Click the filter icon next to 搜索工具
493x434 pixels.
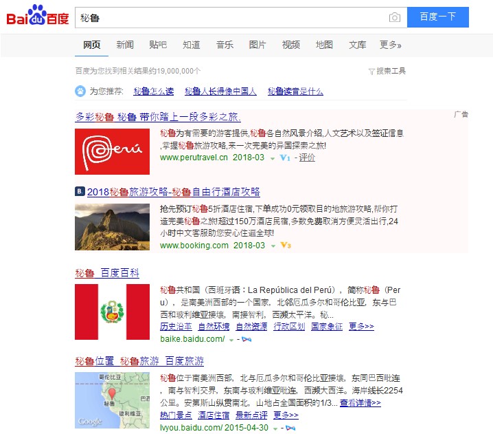pyautogui.click(x=371, y=71)
